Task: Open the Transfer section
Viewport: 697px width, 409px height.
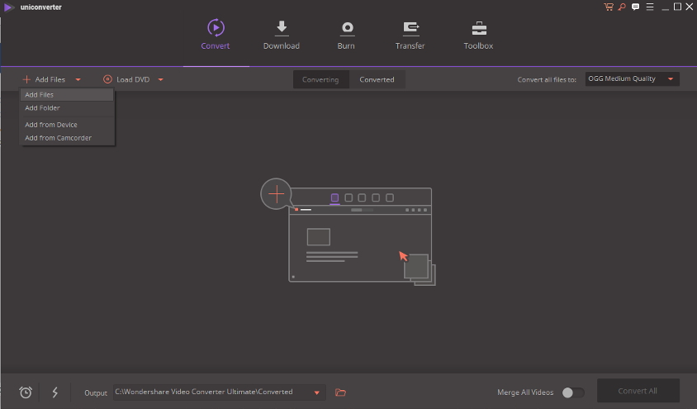Action: [x=410, y=35]
